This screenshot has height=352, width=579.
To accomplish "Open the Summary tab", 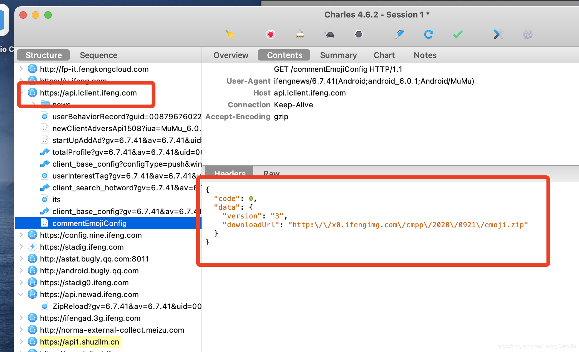I will [x=338, y=55].
